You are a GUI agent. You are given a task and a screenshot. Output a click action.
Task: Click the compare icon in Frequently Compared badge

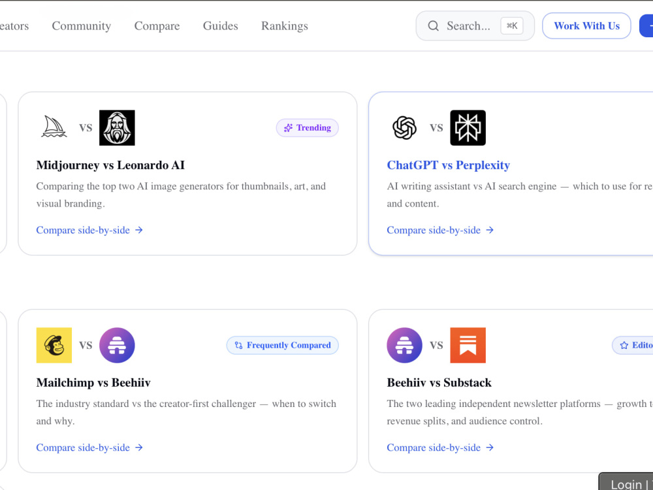[x=238, y=346]
